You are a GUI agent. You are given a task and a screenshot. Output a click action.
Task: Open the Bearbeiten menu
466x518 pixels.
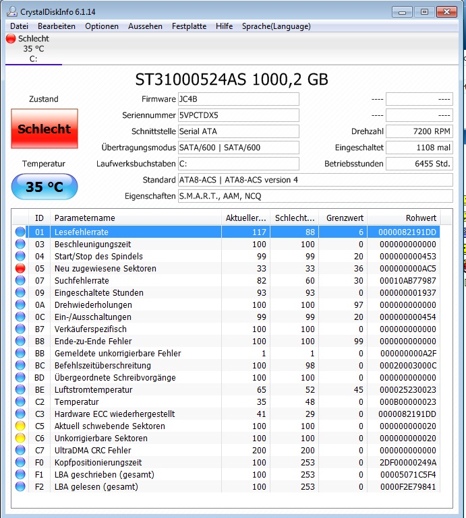tap(57, 26)
